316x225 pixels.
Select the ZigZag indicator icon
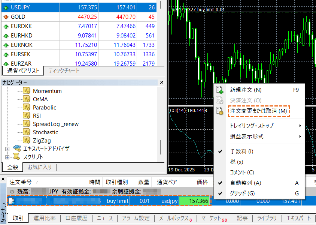pos(27,141)
